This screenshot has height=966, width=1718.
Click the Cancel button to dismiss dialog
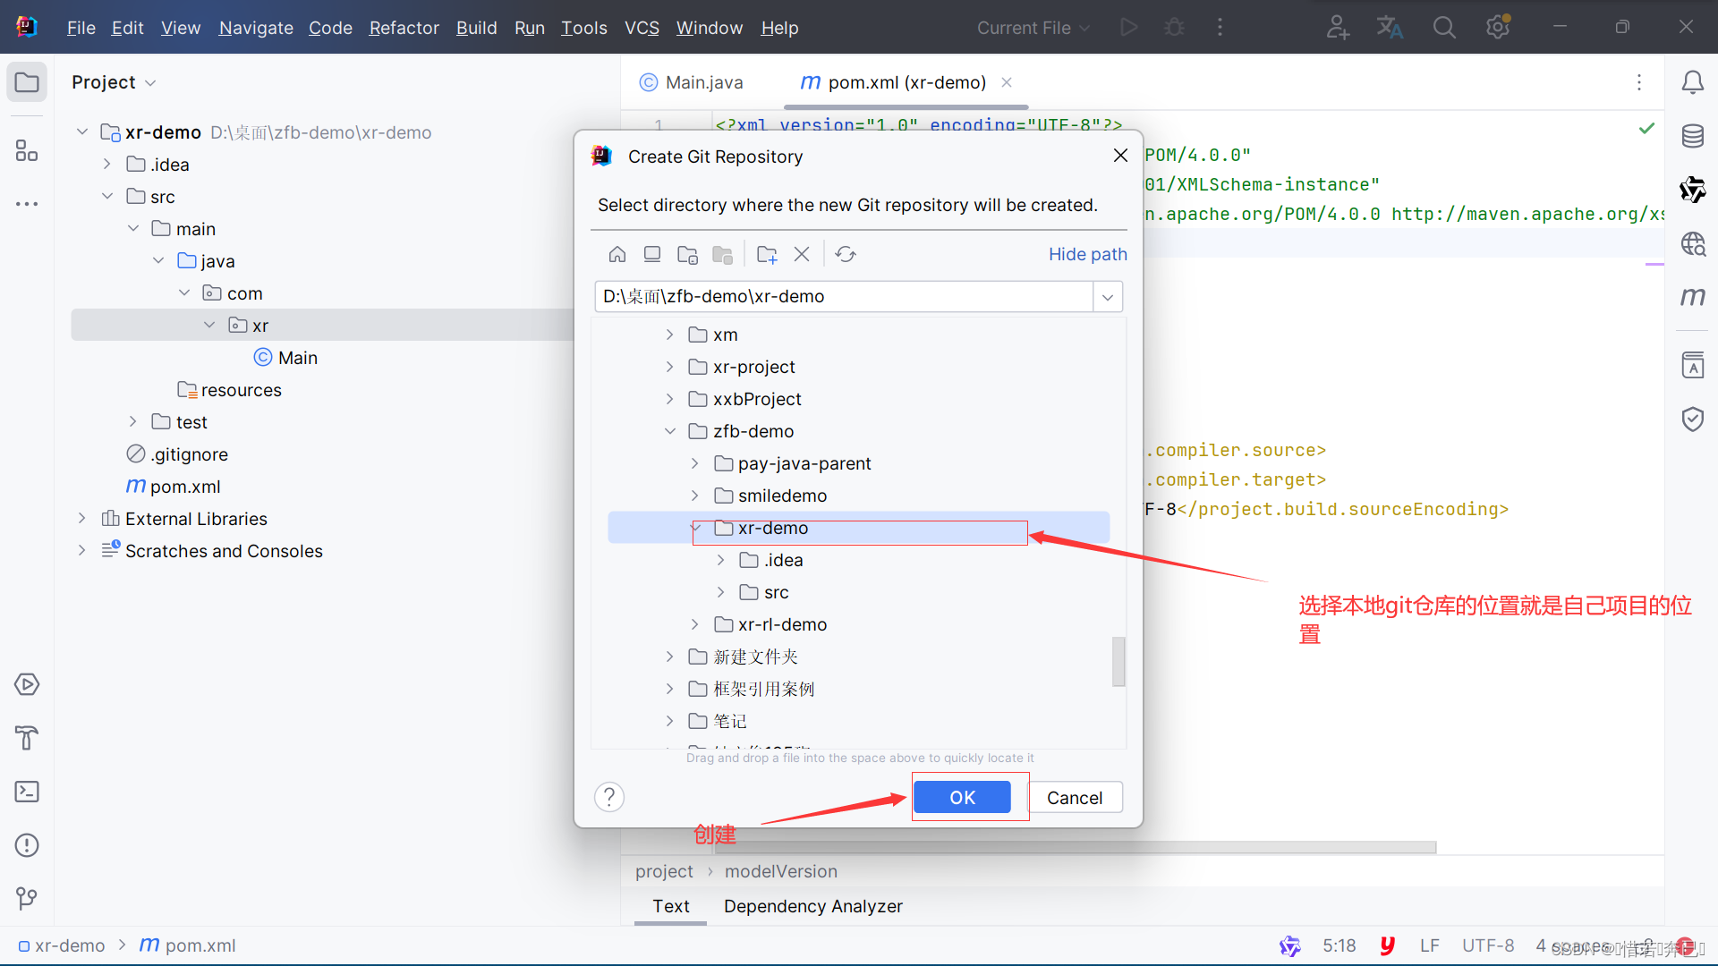pyautogui.click(x=1075, y=796)
